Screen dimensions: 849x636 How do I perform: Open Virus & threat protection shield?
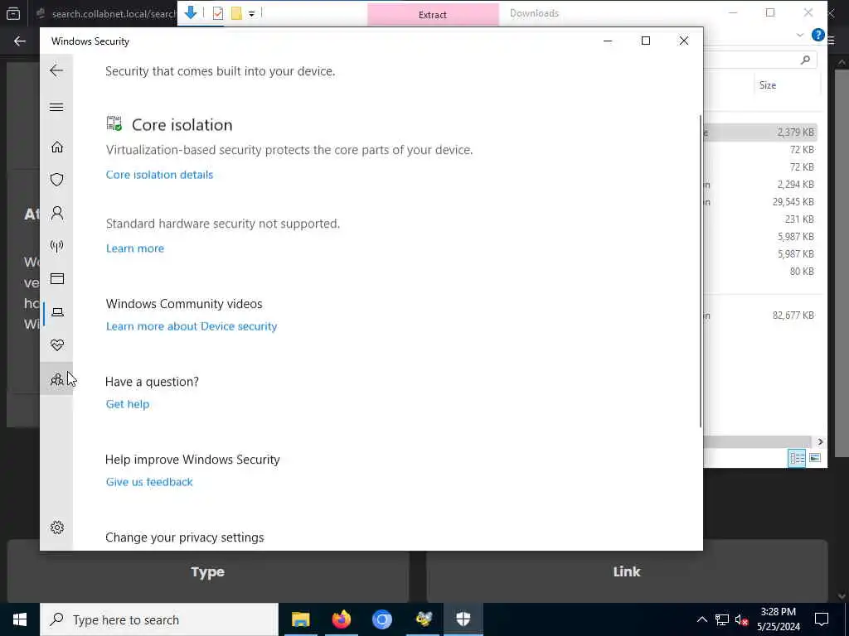[x=57, y=180]
